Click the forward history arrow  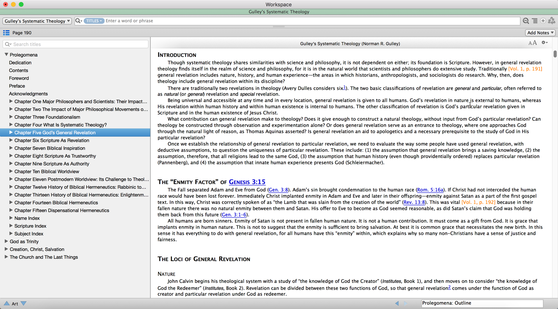(x=406, y=303)
